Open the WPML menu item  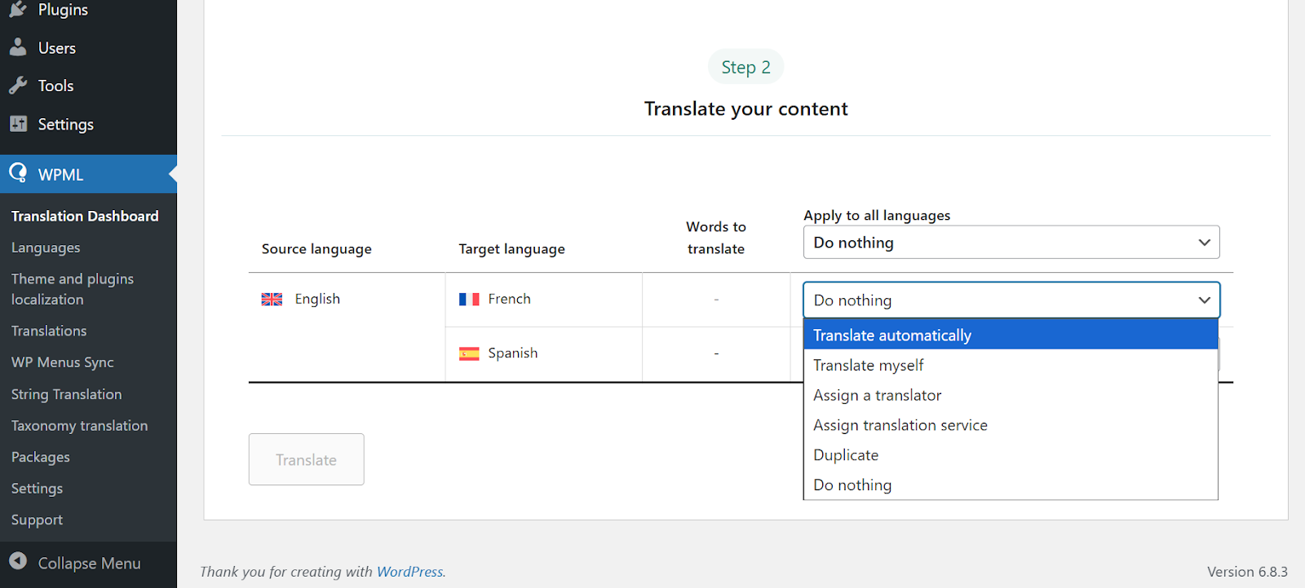point(88,173)
